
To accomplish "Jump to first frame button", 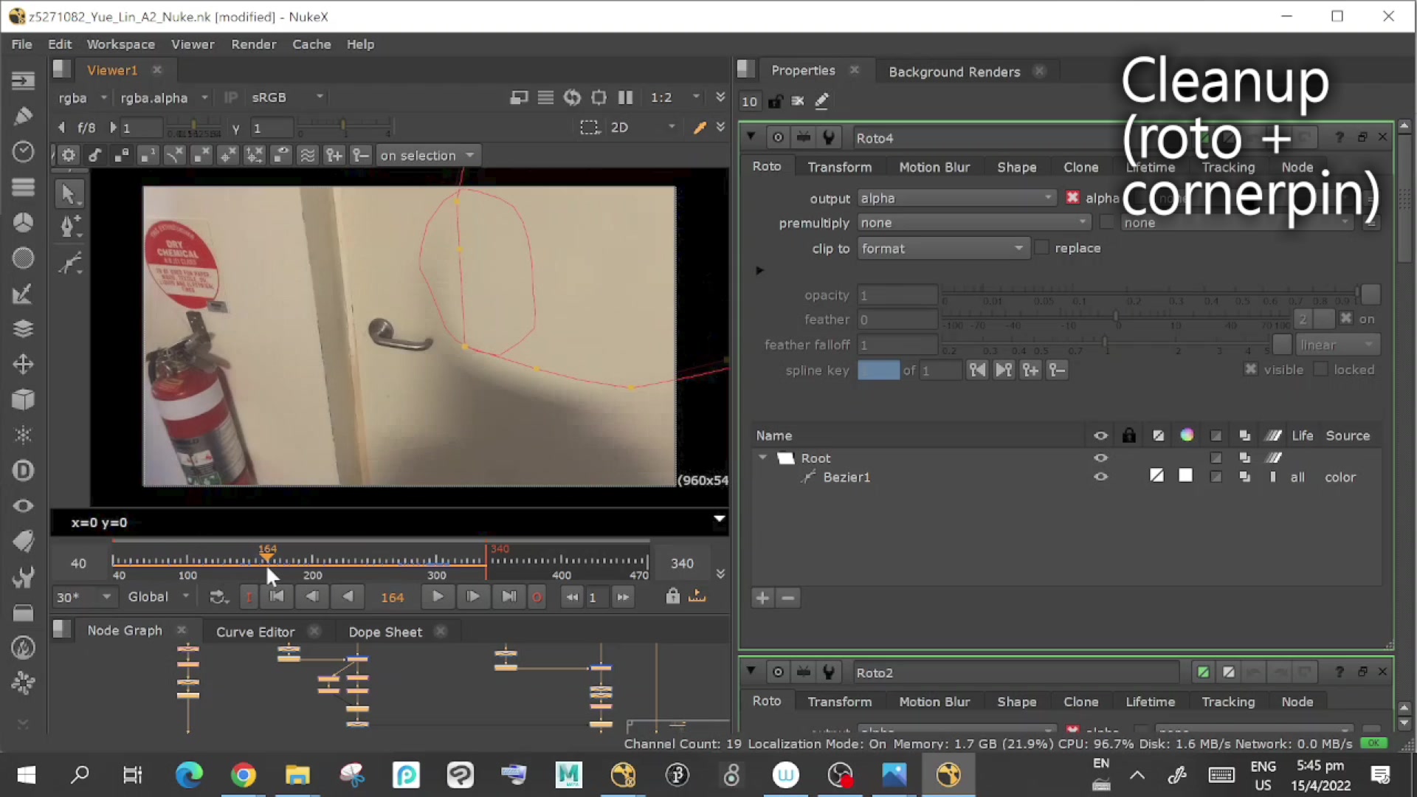I will [x=277, y=596].
